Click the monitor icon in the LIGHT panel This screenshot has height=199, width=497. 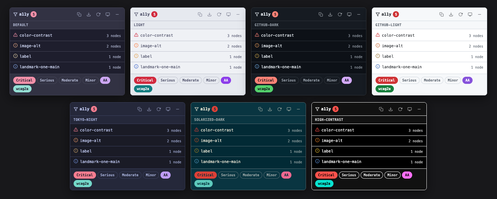point(228,14)
